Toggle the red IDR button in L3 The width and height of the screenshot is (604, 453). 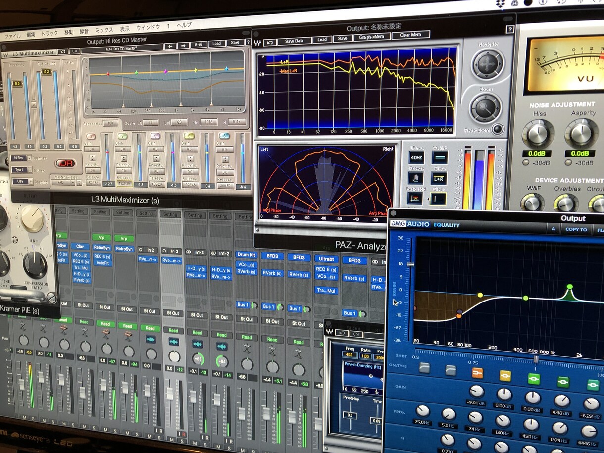pos(65,163)
